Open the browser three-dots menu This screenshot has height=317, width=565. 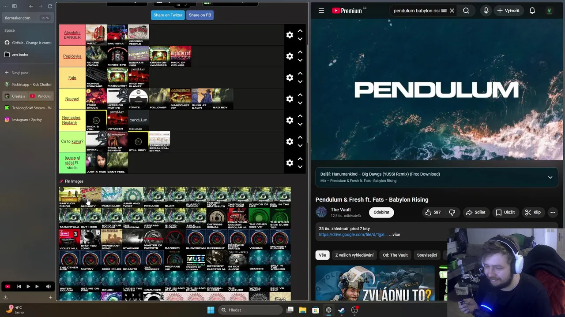(x=5, y=6)
